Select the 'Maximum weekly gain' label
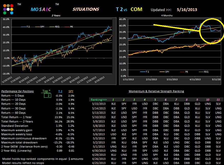This screenshot has width=224, height=165. click(x=17, y=130)
